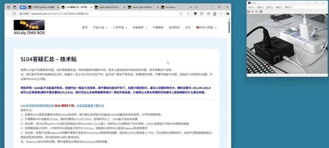Close the SL04答疑汇总 tab
329x148 pixels.
[x=91, y=7]
